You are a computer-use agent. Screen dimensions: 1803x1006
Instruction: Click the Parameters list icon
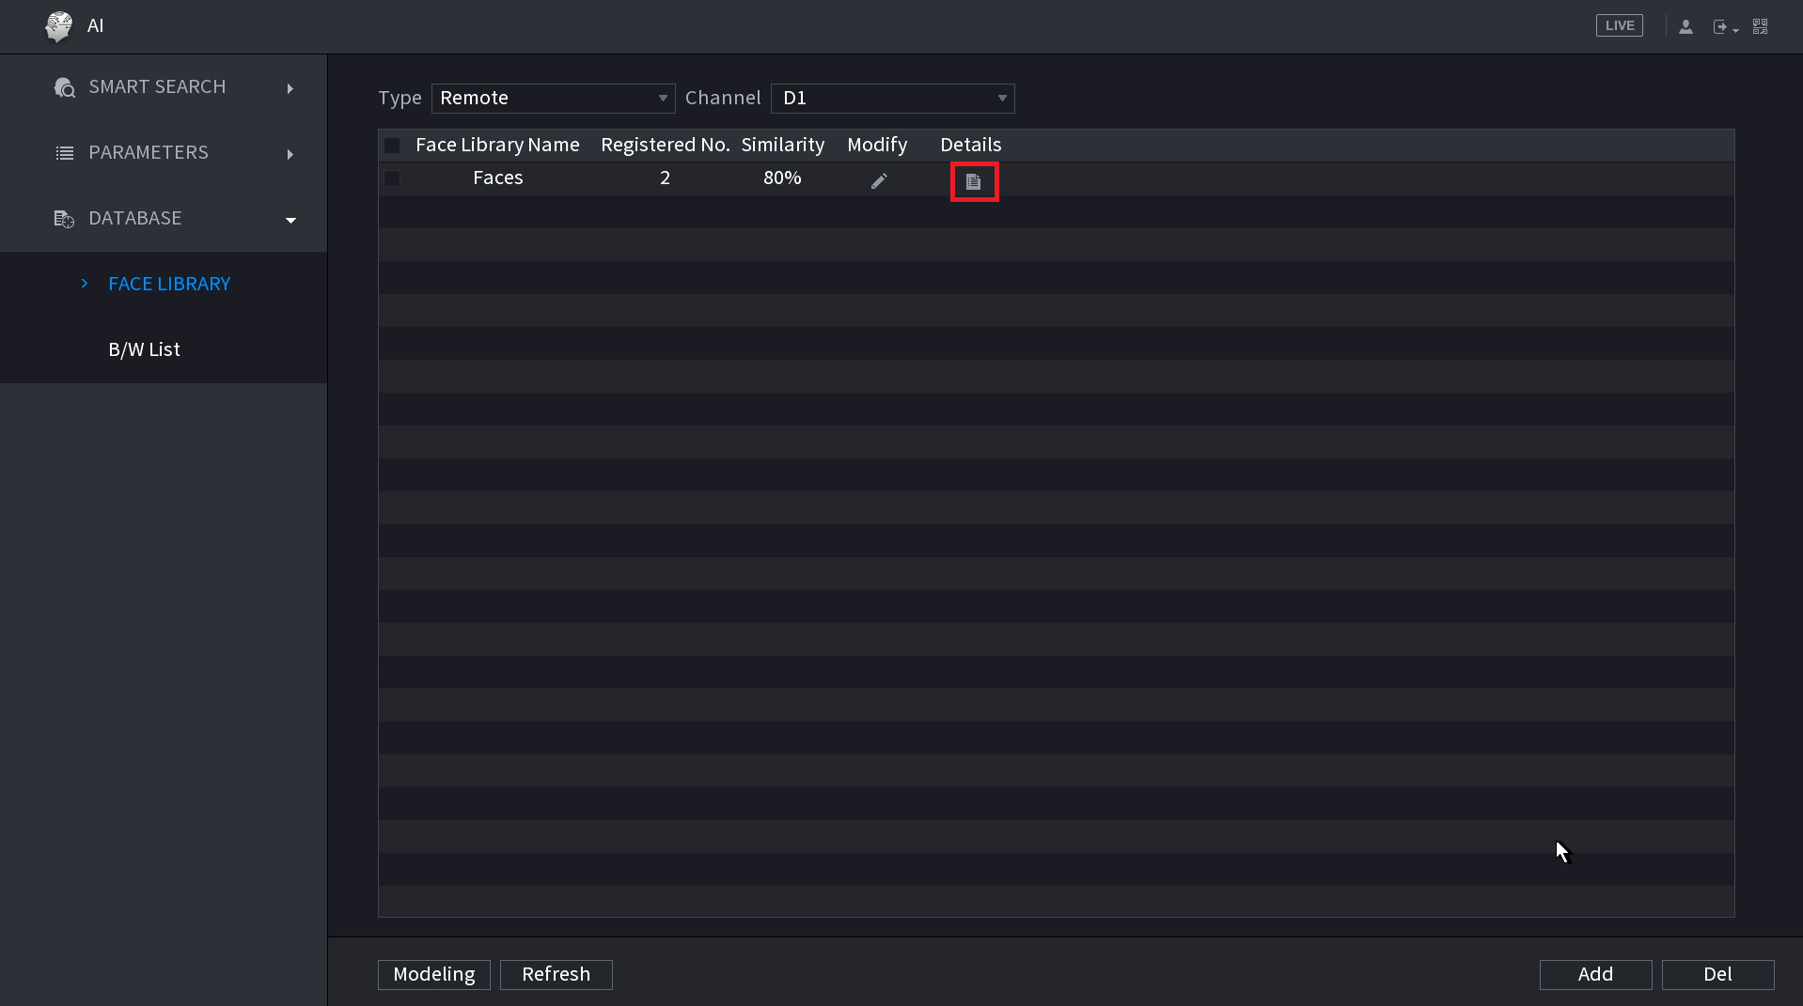[x=65, y=153]
